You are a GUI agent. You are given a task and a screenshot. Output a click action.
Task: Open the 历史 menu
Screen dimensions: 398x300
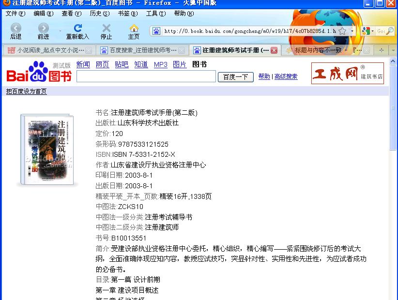(100, 14)
